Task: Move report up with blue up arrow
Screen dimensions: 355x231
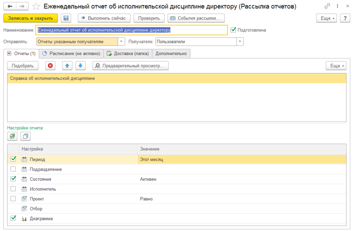Action: [67, 66]
